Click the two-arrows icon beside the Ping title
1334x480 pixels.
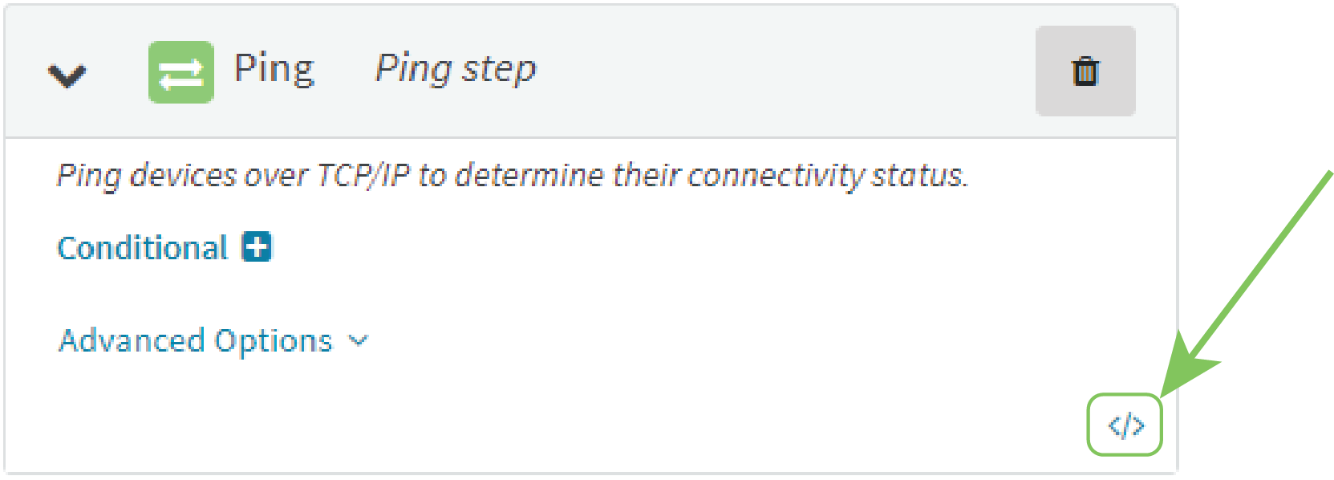tap(180, 71)
